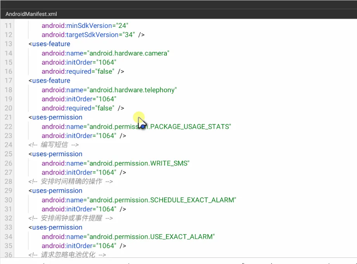Screen dimensions: 357x264
Task: Click "android.hardware.telephony" name value
Action: point(132,90)
